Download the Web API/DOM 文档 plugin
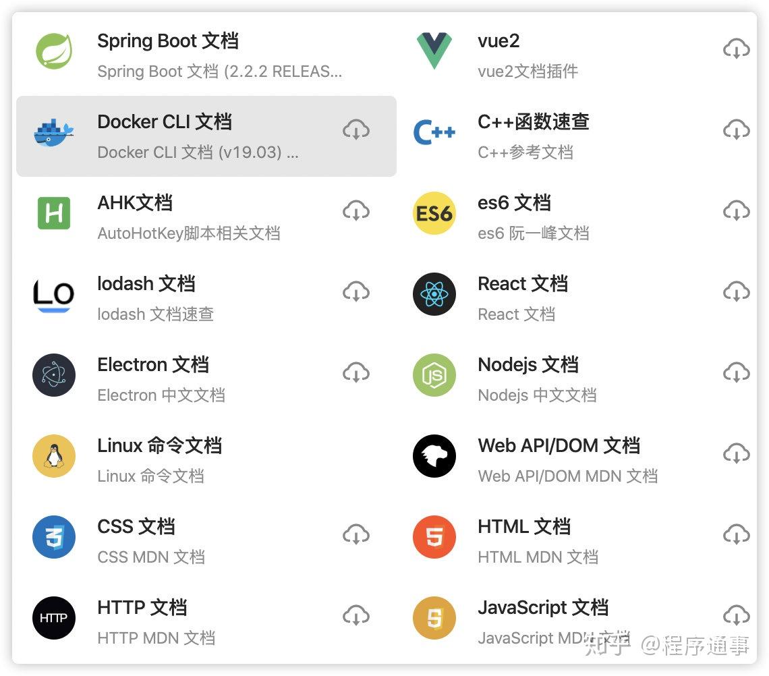Screen dimensions: 769x676 coord(737,453)
